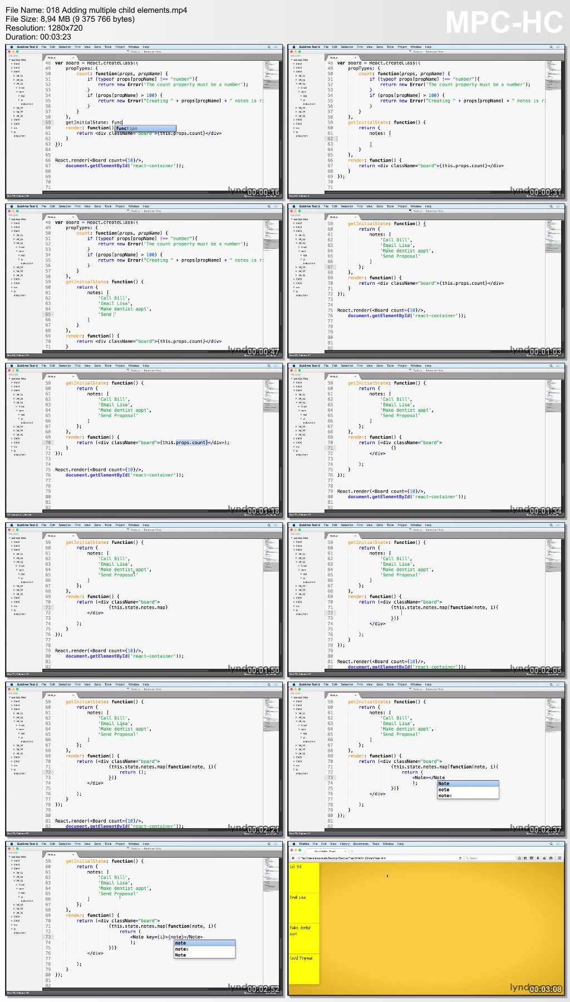Click line number 59 in 00:00:16 frame
Image resolution: width=570 pixels, height=1002 pixels.
coord(48,123)
